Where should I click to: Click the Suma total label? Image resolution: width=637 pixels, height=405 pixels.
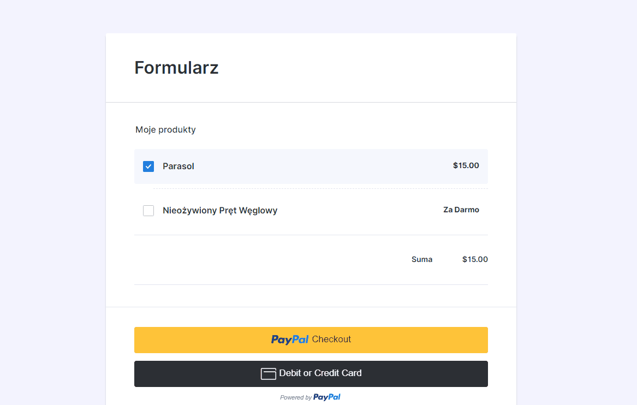click(422, 260)
